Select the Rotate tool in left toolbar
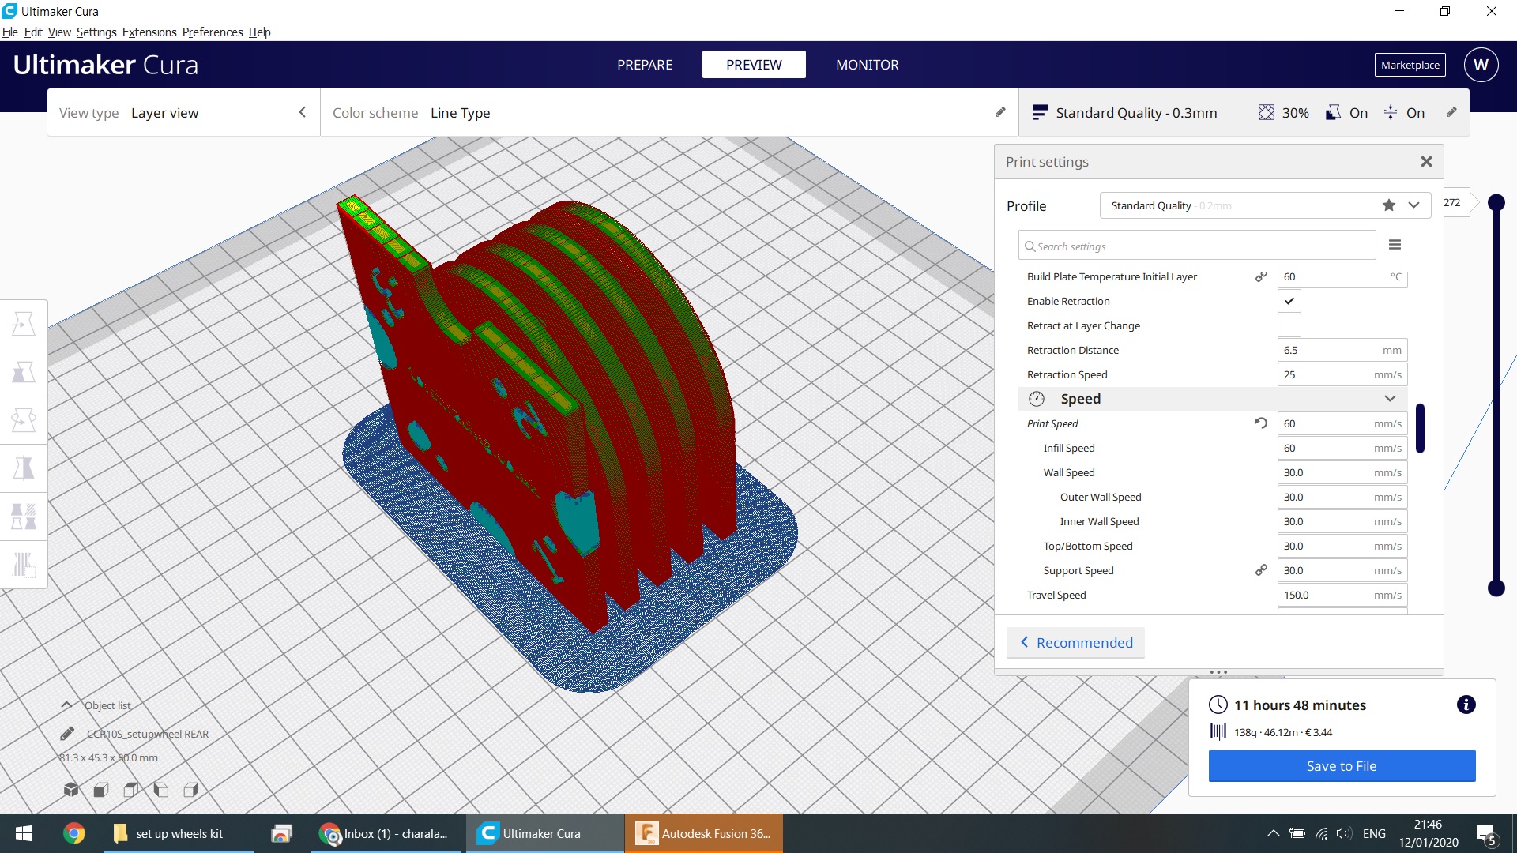Viewport: 1517px width, 853px height. [x=24, y=420]
